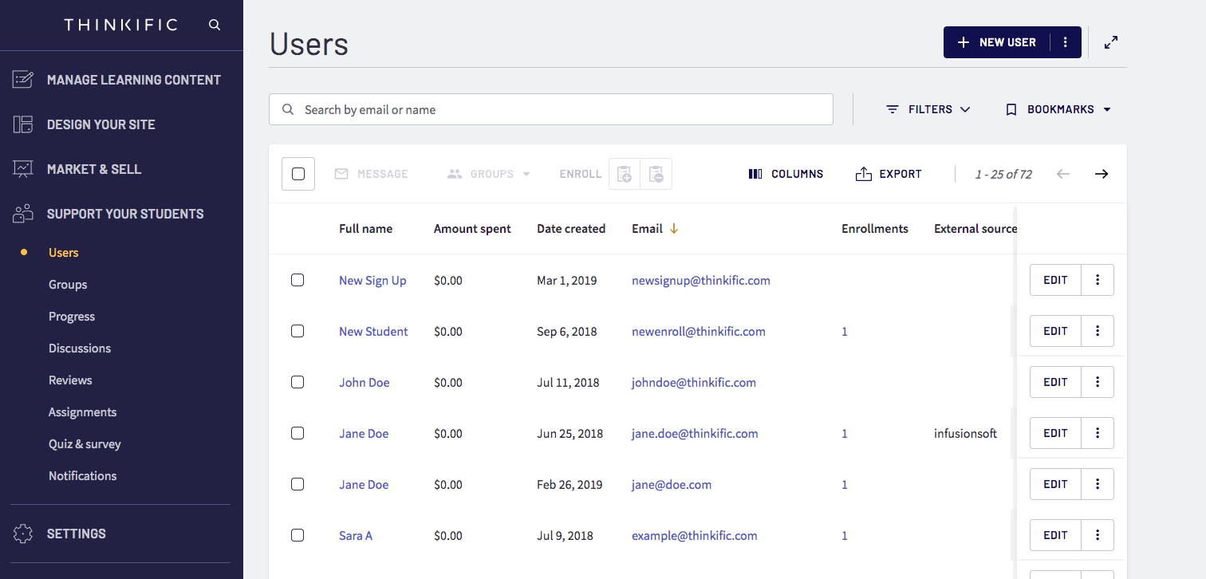Open the Quiz & survey page
1206x579 pixels.
(85, 444)
